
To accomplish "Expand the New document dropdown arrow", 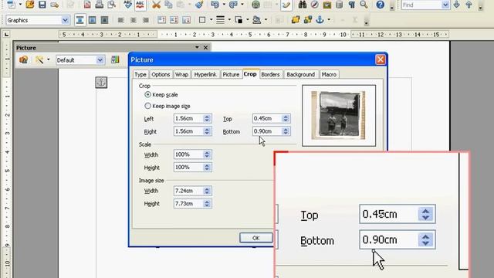I will pyautogui.click(x=21, y=5).
